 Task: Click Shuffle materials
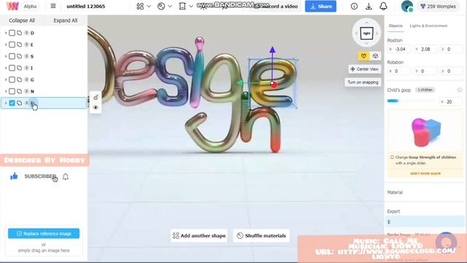[261, 235]
